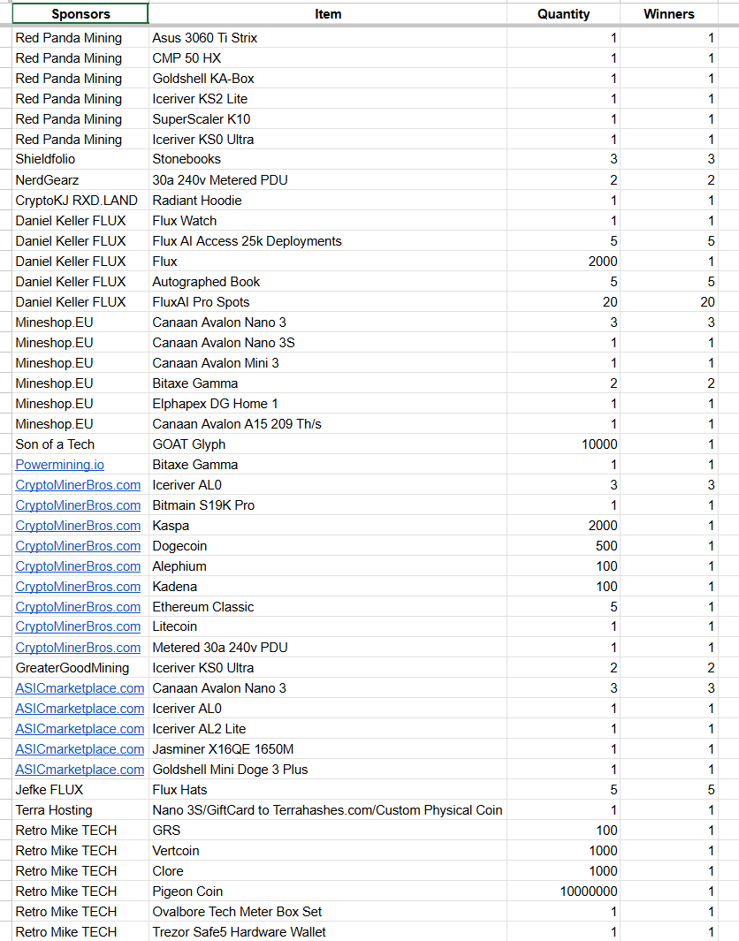Open CryptoMinerBros.com link in Litecoin row
The height and width of the screenshot is (941, 739).
coord(78,626)
